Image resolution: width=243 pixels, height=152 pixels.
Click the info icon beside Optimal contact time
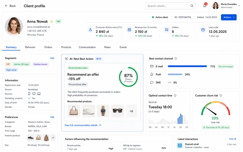[175, 96]
